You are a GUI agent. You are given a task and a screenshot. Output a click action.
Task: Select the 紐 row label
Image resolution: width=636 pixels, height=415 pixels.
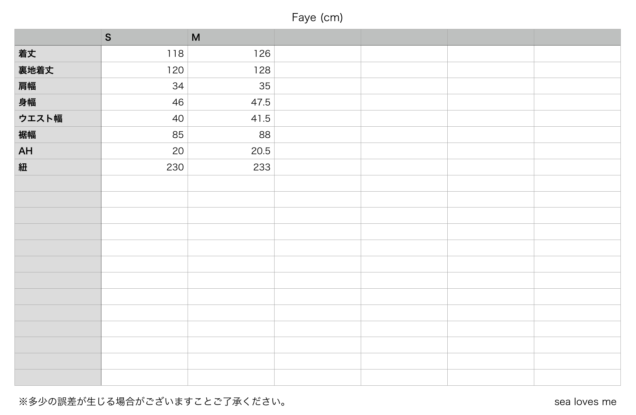coord(58,167)
